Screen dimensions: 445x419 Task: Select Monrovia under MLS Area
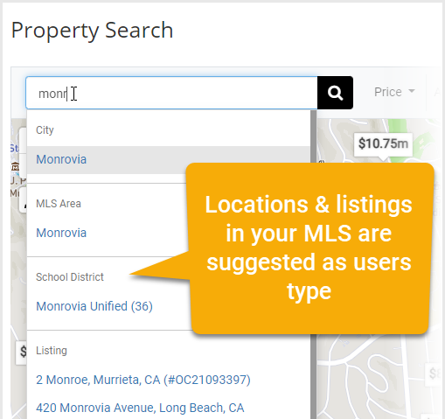(x=61, y=233)
